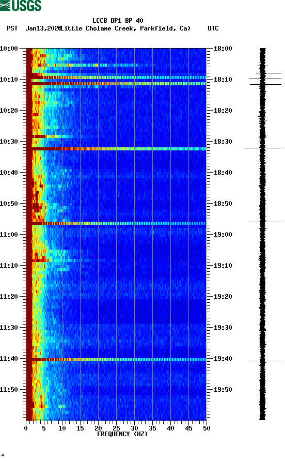Click the 10:00 PST time label
Screen dimensions: 285x461
9,49
